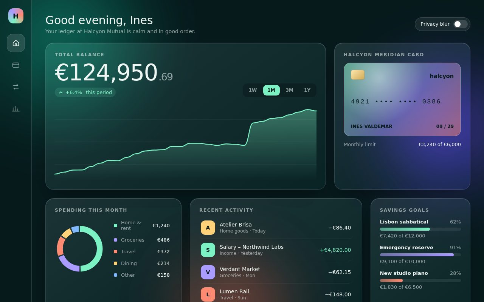The height and width of the screenshot is (302, 484).
Task: Click the €3,240 of €6,000 limit value
Action: (440, 145)
